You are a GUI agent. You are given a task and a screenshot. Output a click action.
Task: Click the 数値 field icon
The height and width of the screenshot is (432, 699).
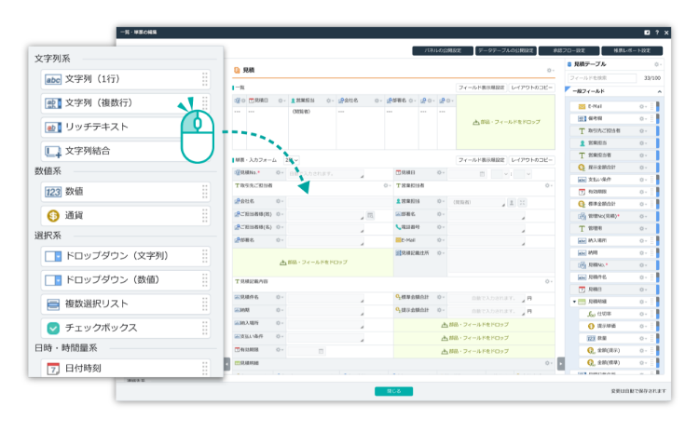(x=52, y=191)
